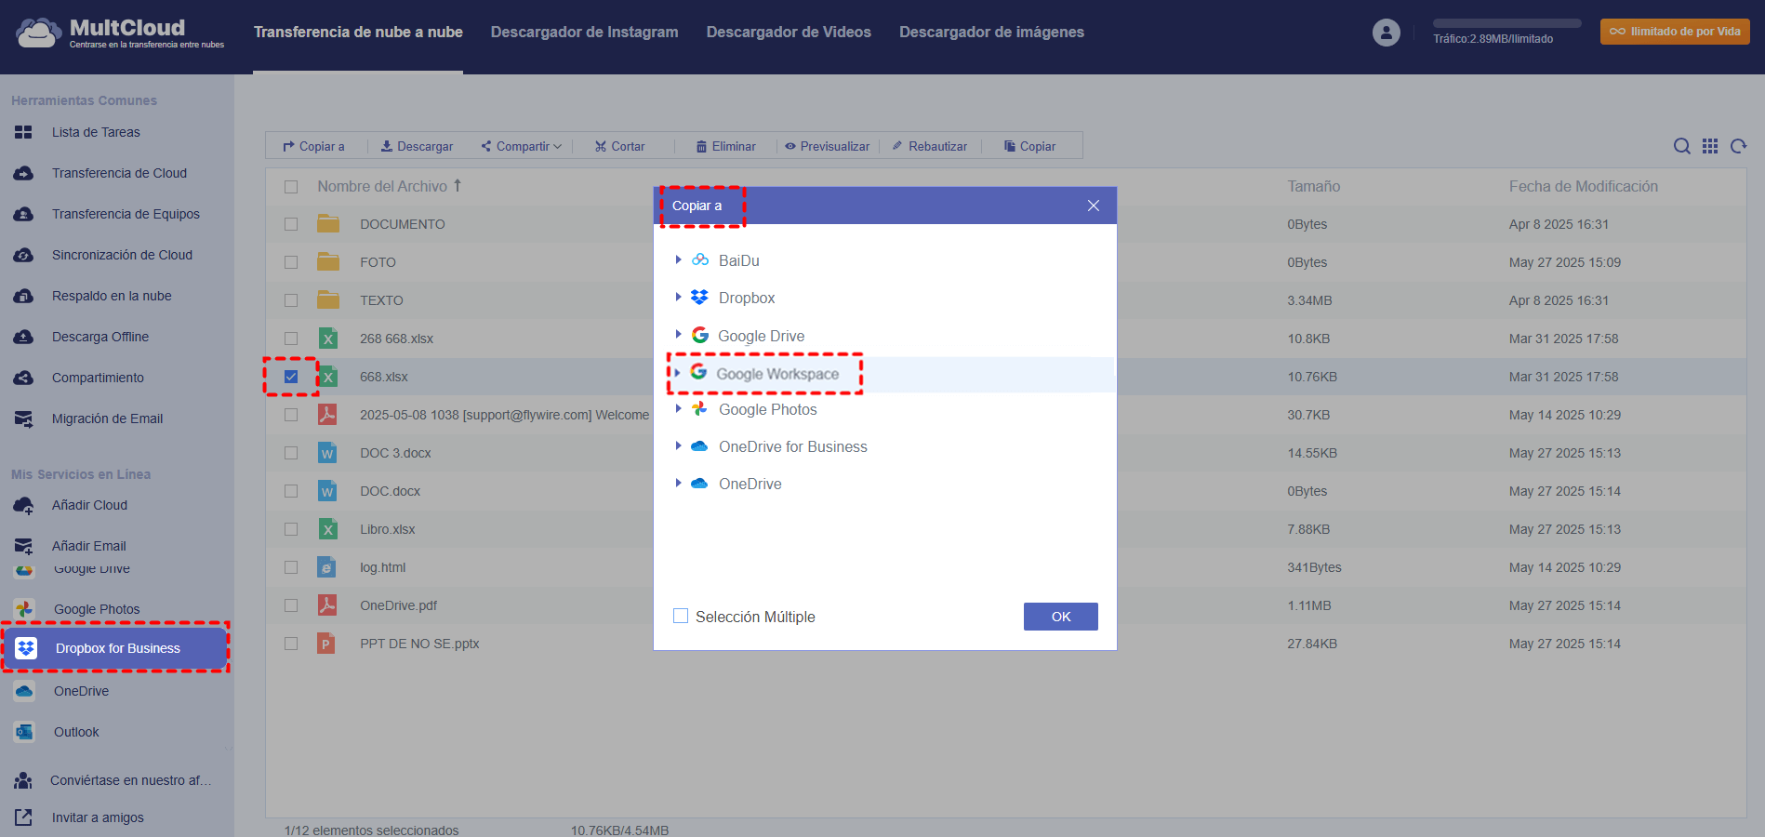Check the Libro.xlsx checkbox
The image size is (1765, 837).
(291, 529)
